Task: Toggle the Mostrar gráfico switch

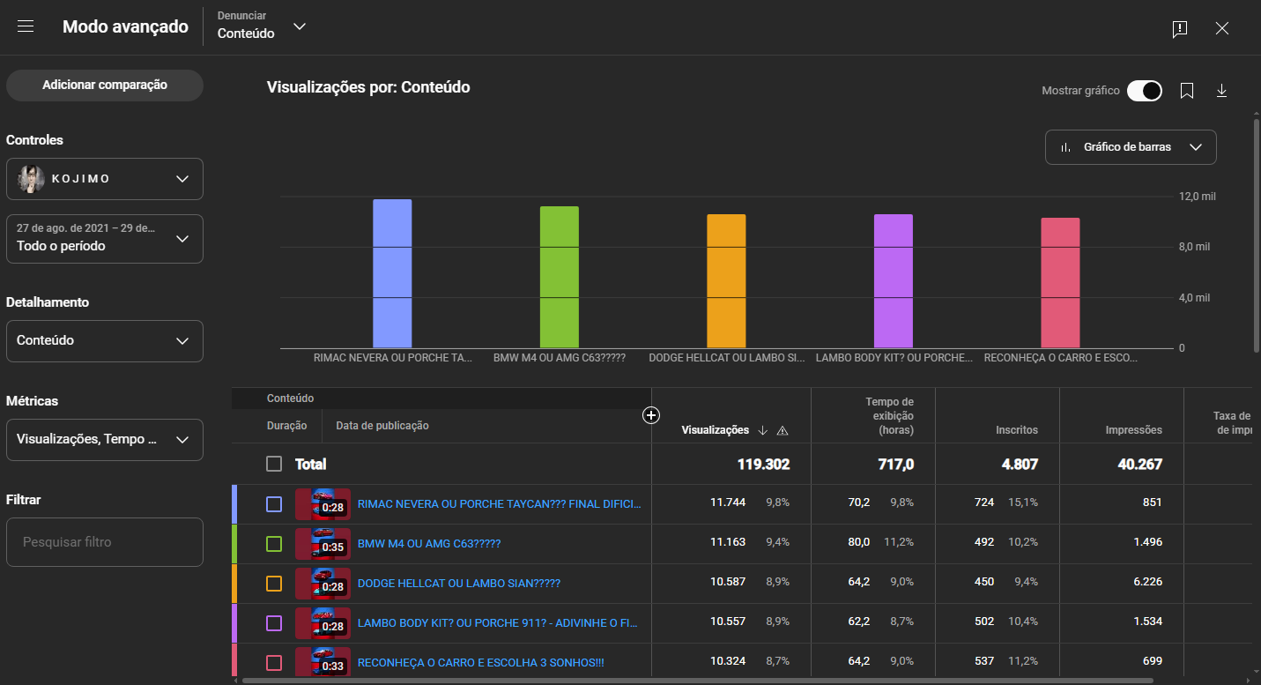Action: pyautogui.click(x=1145, y=91)
